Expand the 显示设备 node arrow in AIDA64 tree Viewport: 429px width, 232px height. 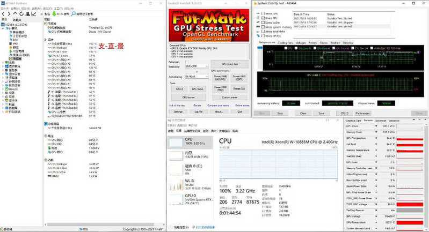pyautogui.click(x=3, y=74)
